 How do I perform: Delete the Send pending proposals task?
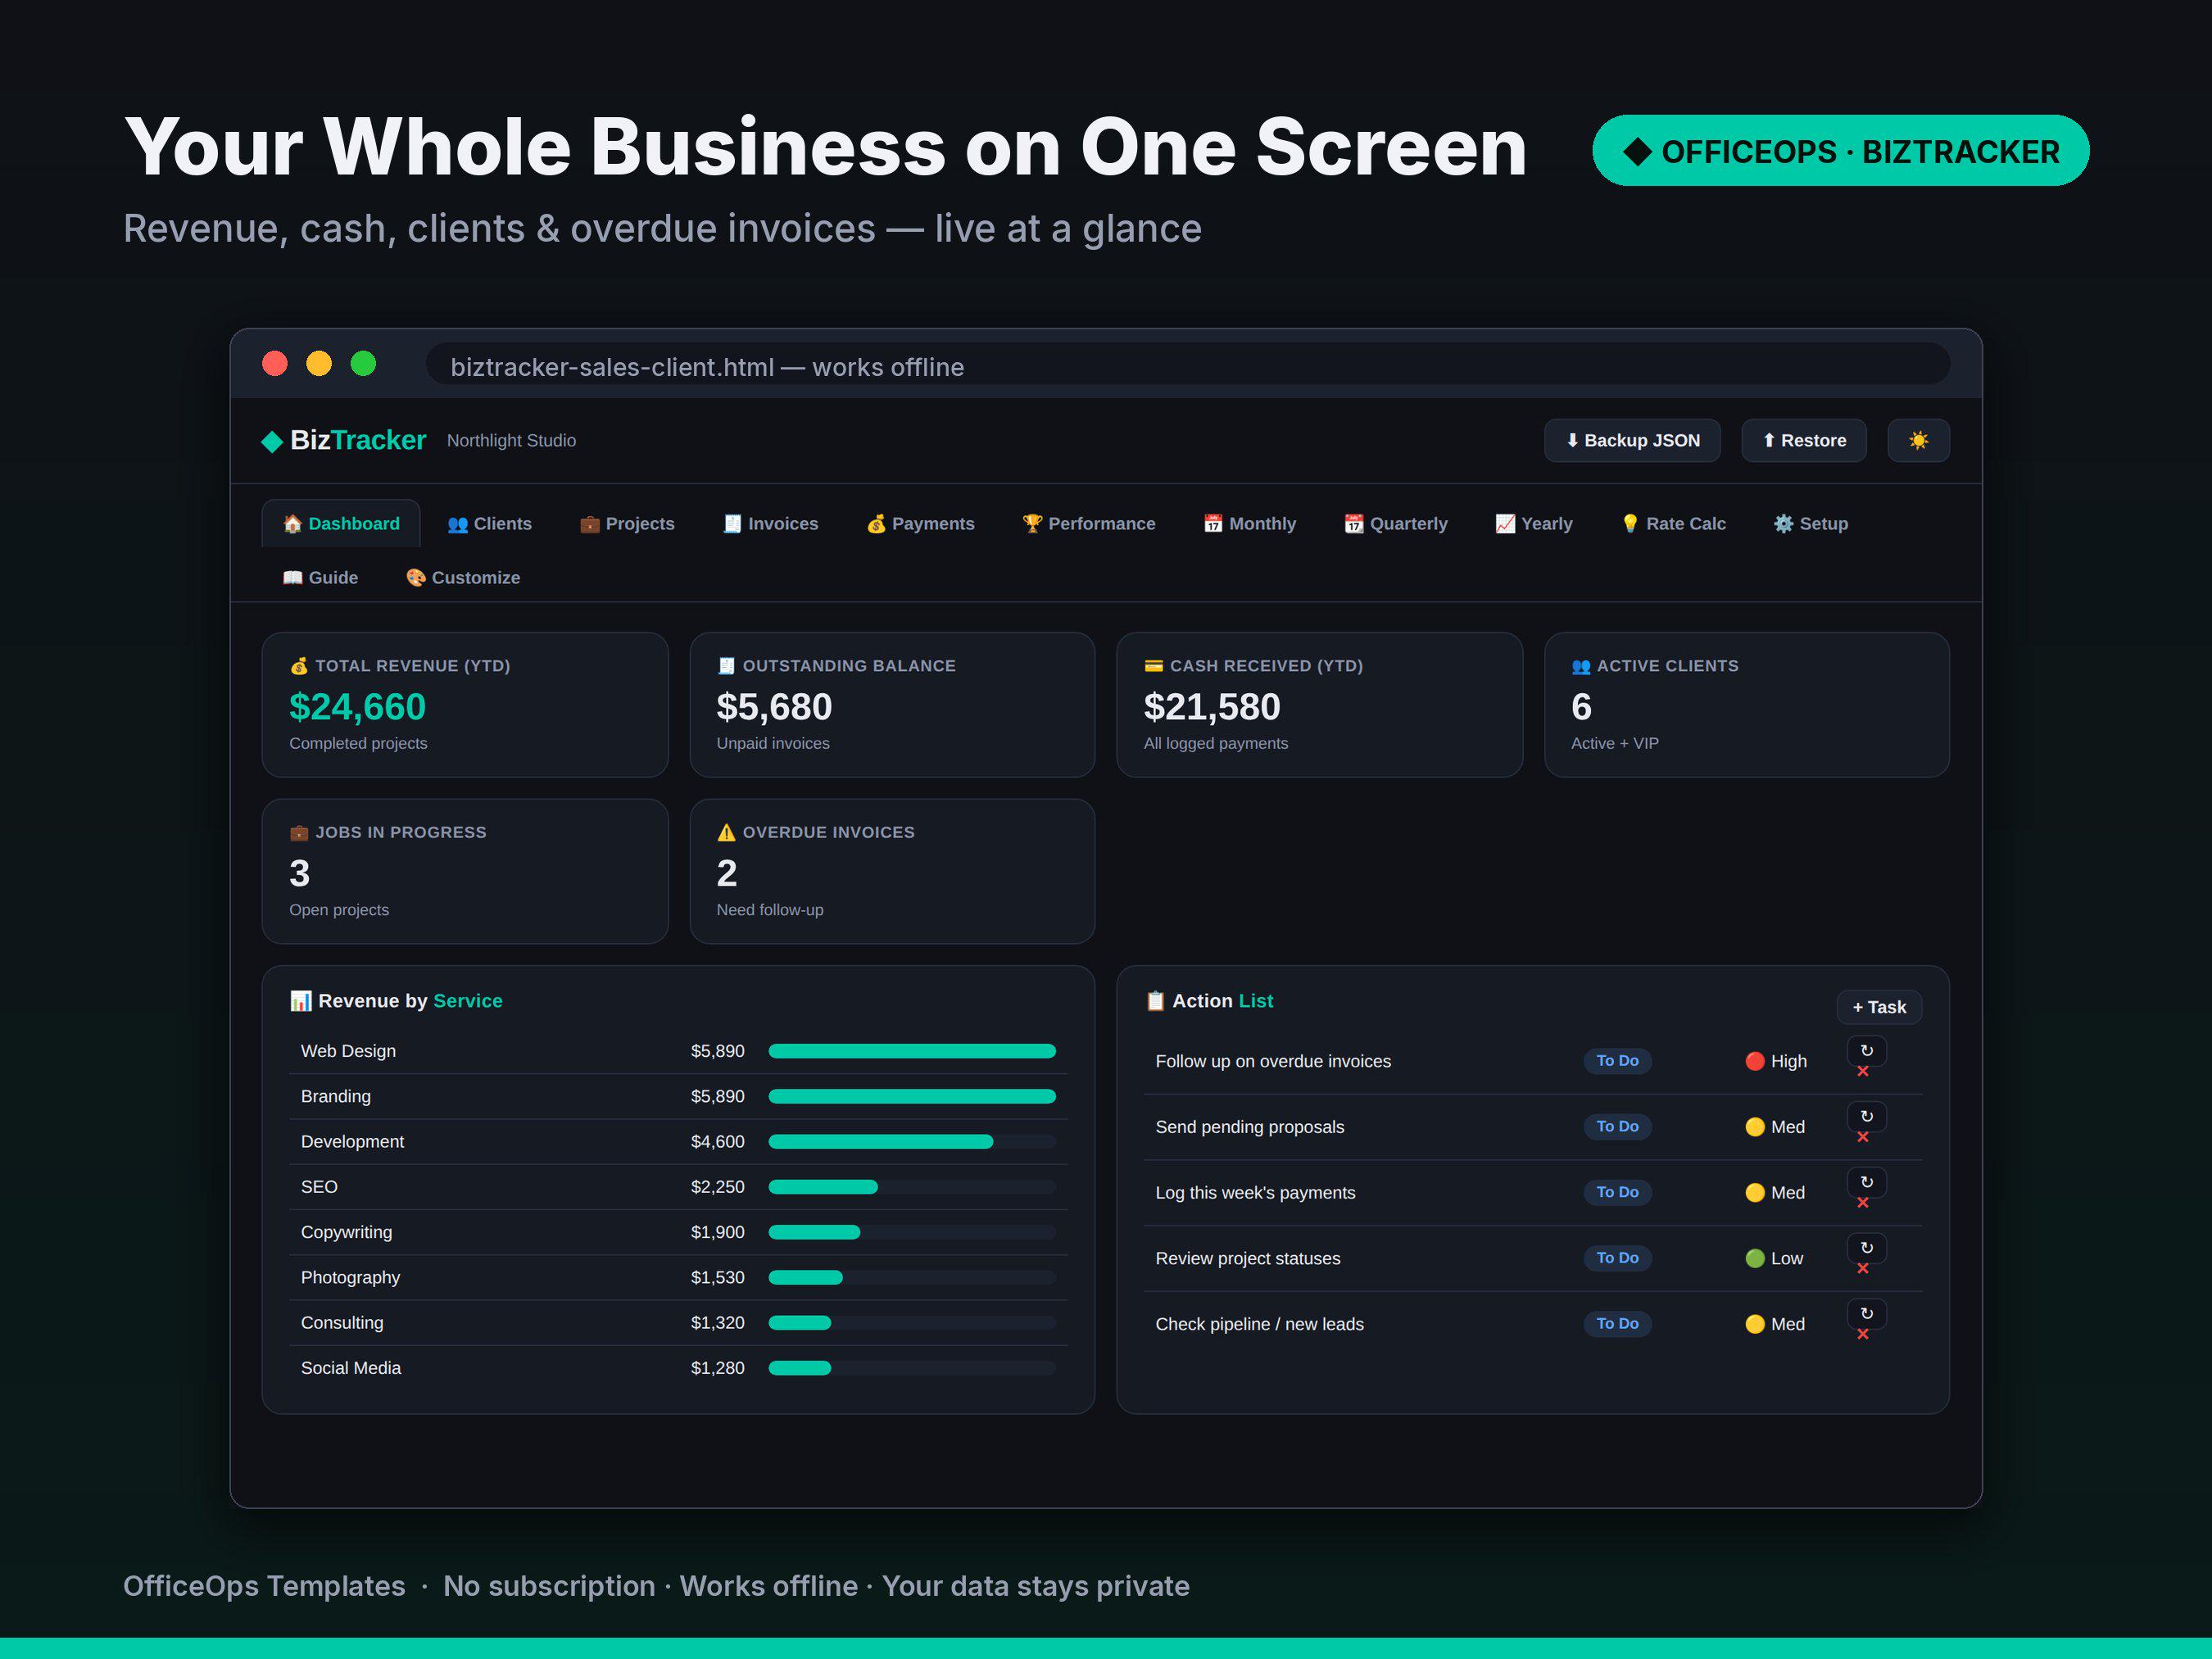click(1862, 1137)
